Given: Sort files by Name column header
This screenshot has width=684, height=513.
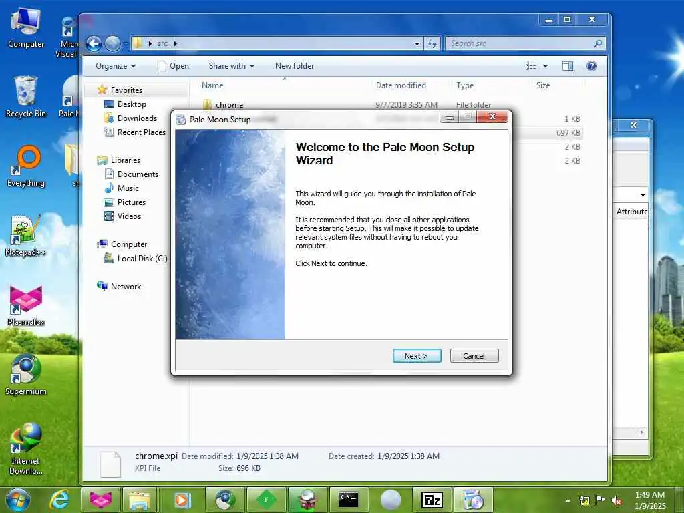Looking at the screenshot, I should (212, 85).
